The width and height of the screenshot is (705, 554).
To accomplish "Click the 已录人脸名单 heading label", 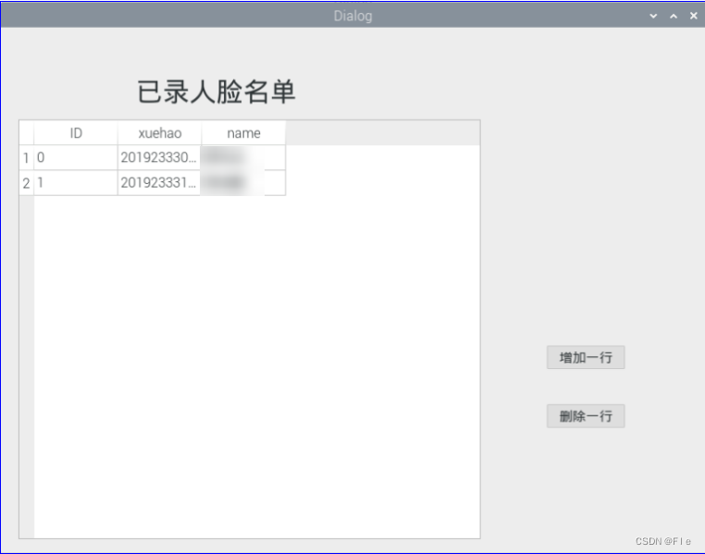I will 216,92.
